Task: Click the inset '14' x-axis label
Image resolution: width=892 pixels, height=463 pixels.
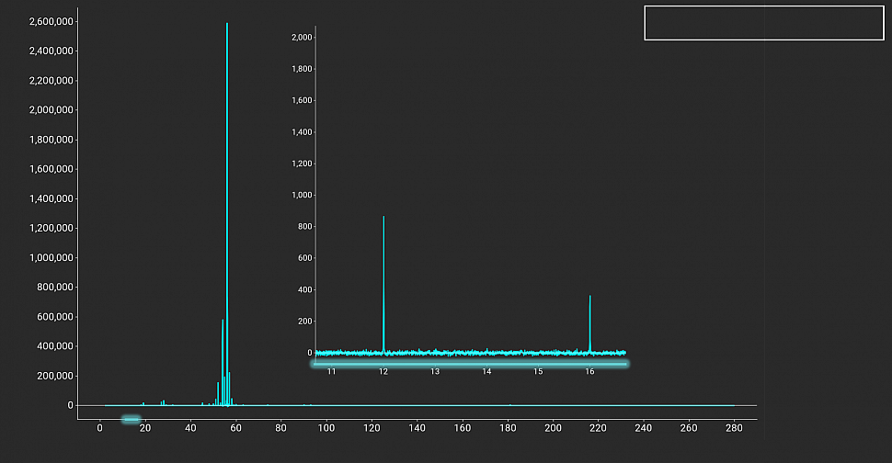Action: (487, 371)
